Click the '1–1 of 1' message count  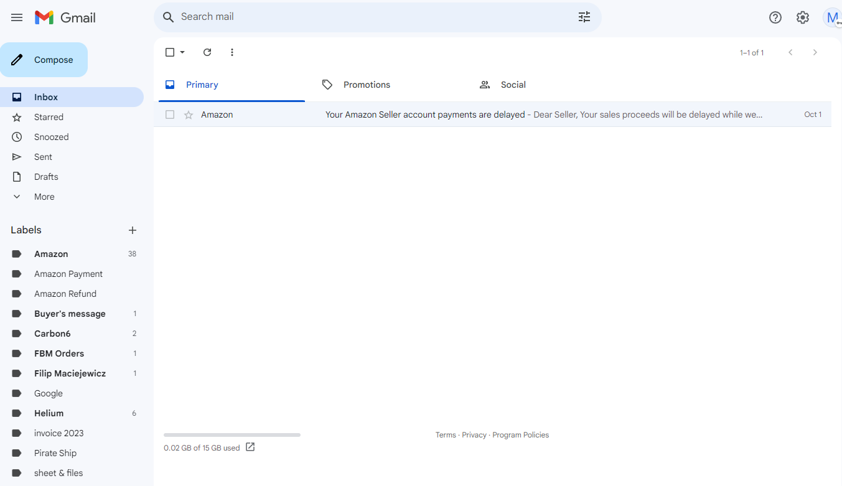[x=752, y=53]
